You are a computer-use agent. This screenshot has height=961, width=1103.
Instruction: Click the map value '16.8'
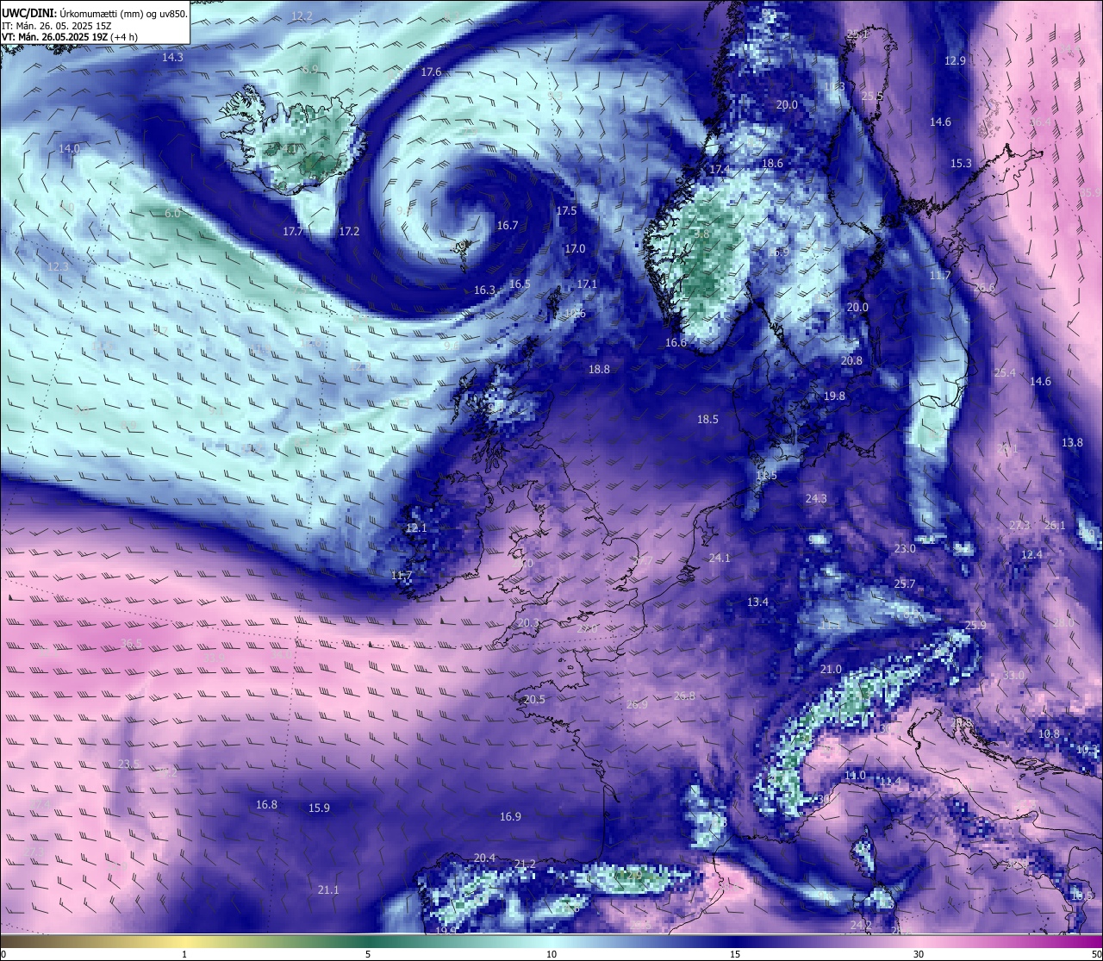tap(266, 805)
